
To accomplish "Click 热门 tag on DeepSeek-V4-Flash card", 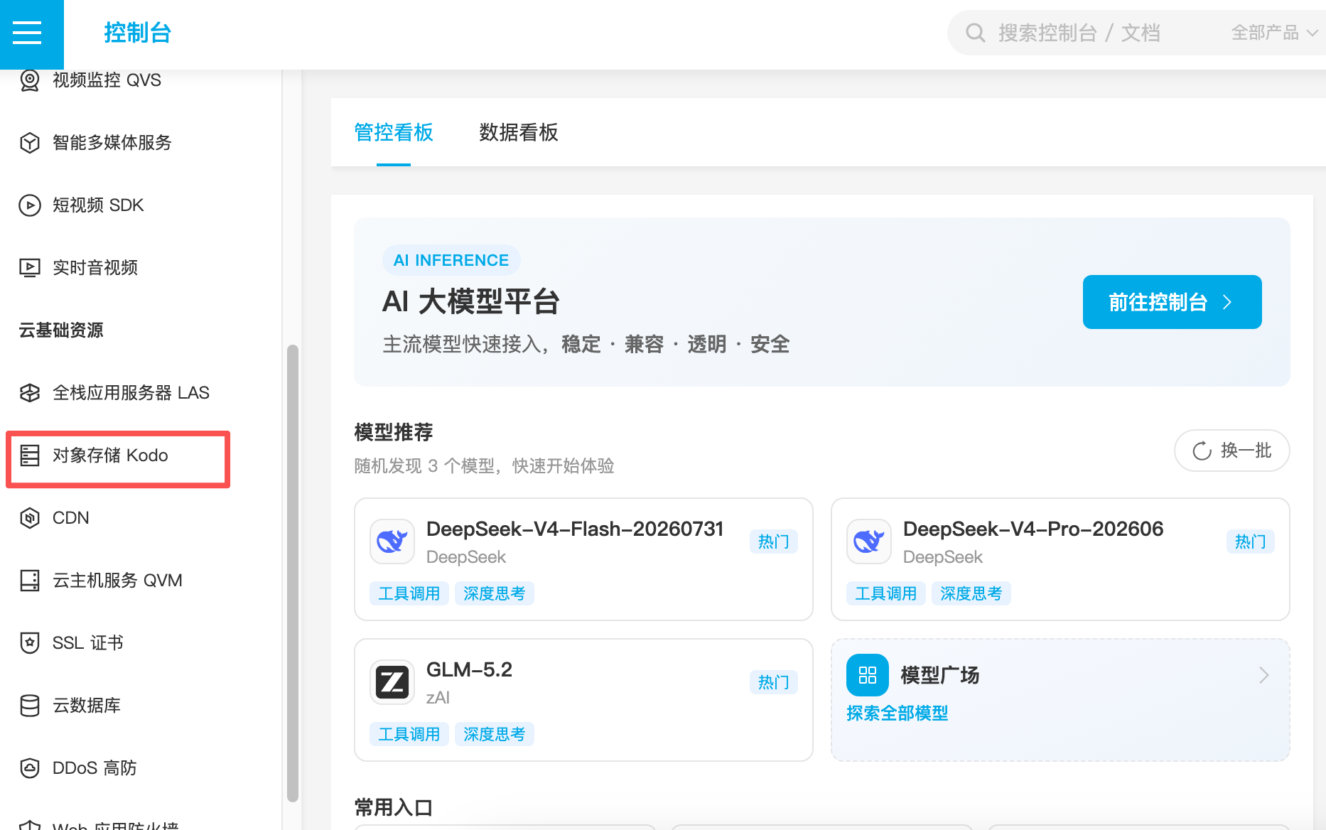I will coord(773,541).
